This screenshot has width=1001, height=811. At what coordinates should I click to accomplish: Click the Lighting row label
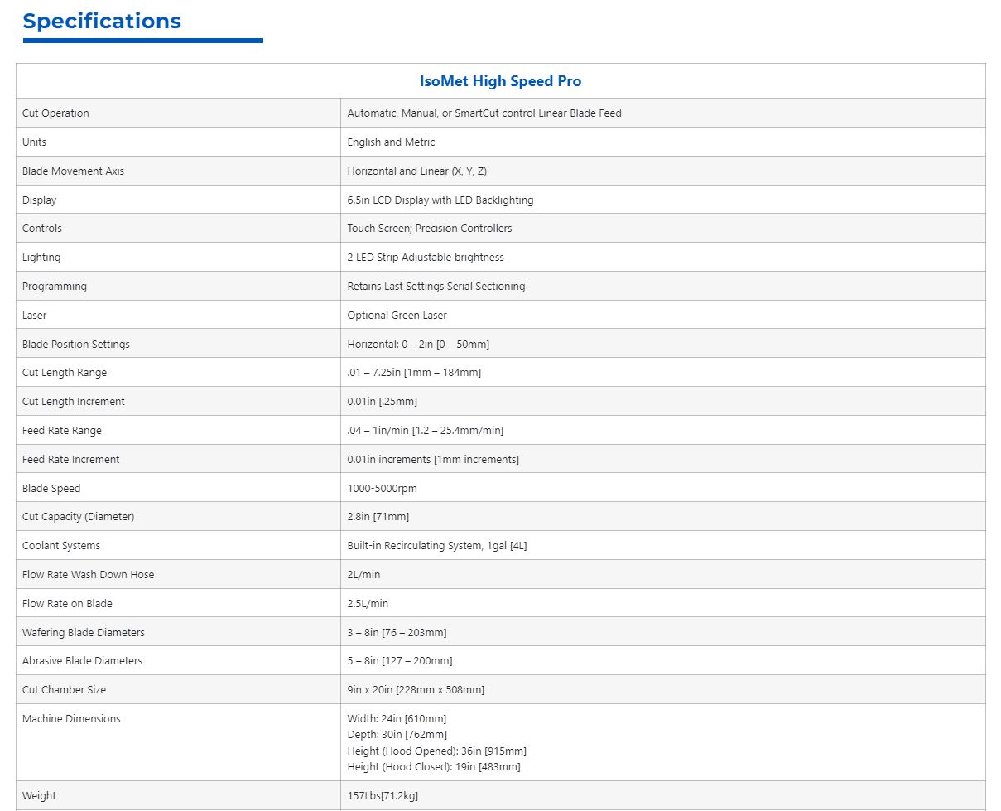(x=41, y=258)
